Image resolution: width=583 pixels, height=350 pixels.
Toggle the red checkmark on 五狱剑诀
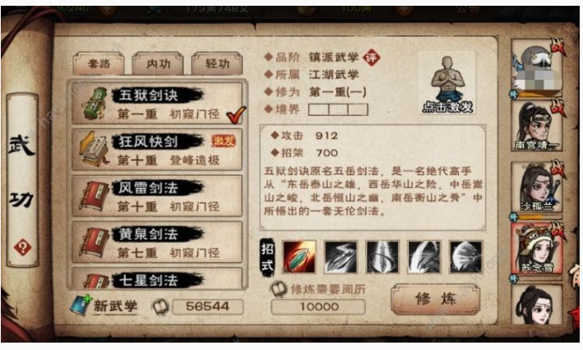(x=236, y=114)
